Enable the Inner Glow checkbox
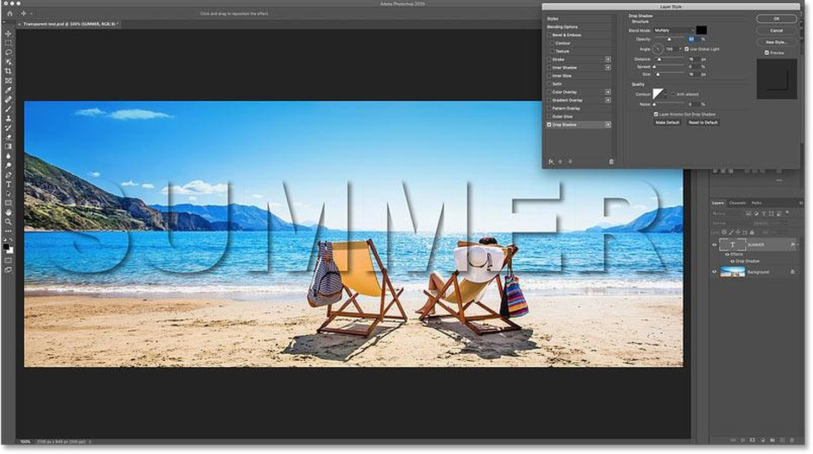The image size is (813, 454). click(549, 75)
